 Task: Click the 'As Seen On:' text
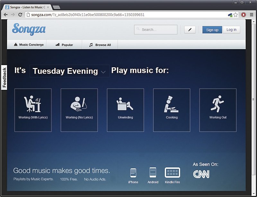pyautogui.click(x=206, y=164)
